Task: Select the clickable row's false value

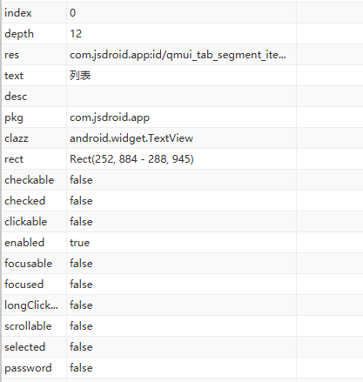Action: pyautogui.click(x=81, y=222)
